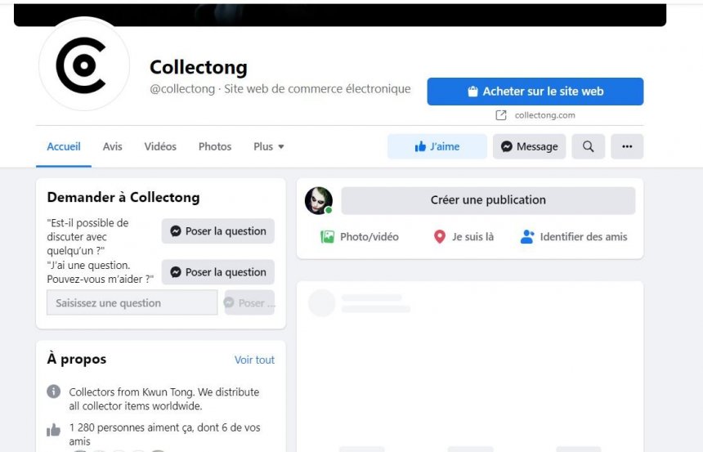This screenshot has height=452, width=703.
Task: Ask "Est-il possible de discuter" with Poser la question
Action: 218,231
